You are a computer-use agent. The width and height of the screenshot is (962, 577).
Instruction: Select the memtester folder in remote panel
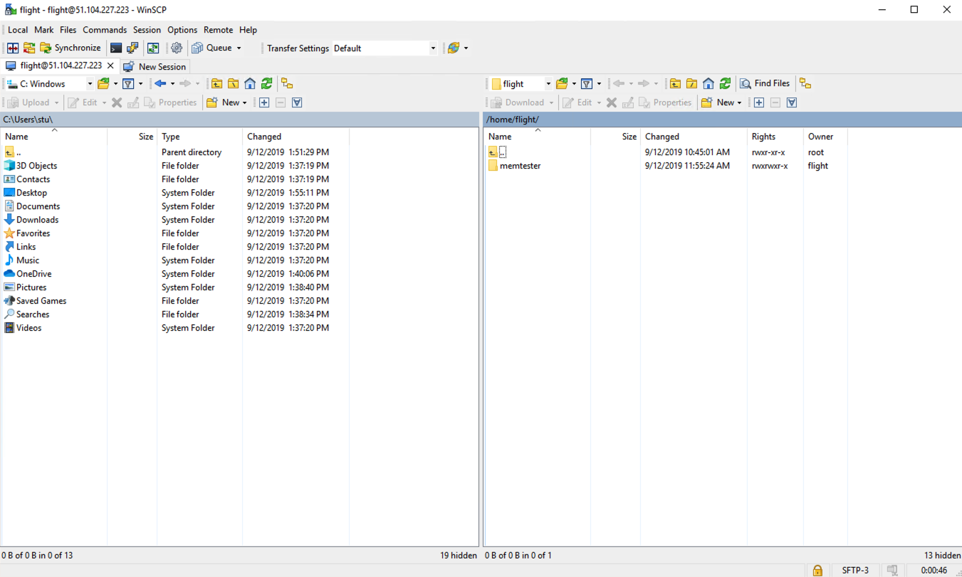point(520,166)
